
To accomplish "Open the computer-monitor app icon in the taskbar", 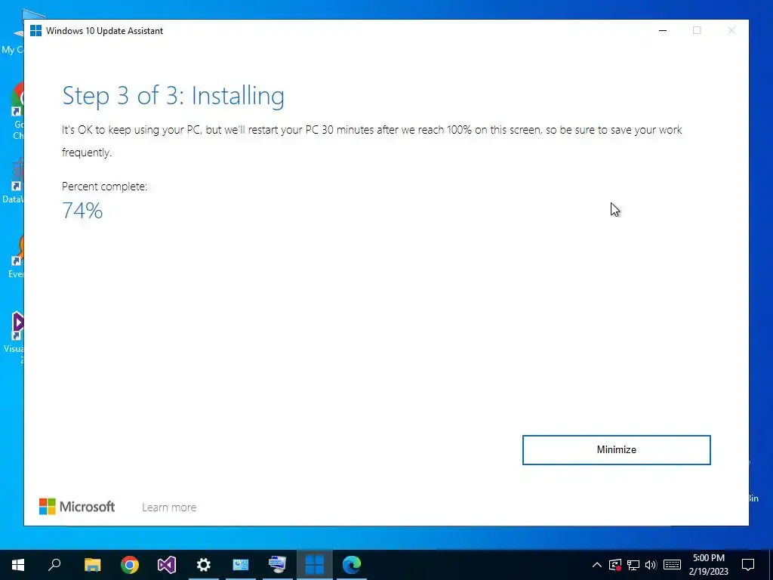I will click(x=278, y=565).
